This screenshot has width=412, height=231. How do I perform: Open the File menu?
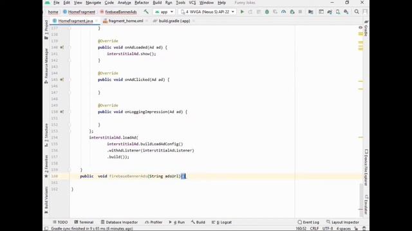(56, 3)
